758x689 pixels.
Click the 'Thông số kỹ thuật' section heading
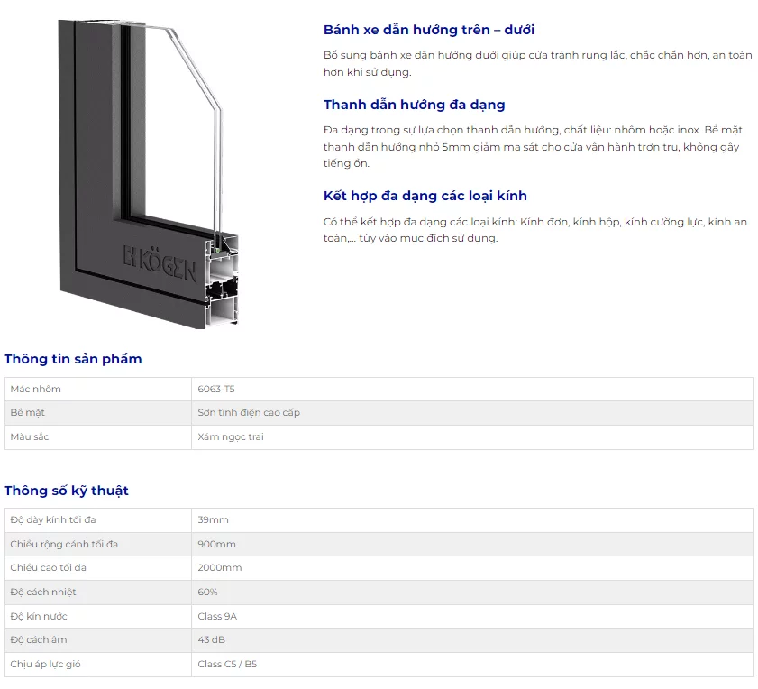pyautogui.click(x=66, y=491)
